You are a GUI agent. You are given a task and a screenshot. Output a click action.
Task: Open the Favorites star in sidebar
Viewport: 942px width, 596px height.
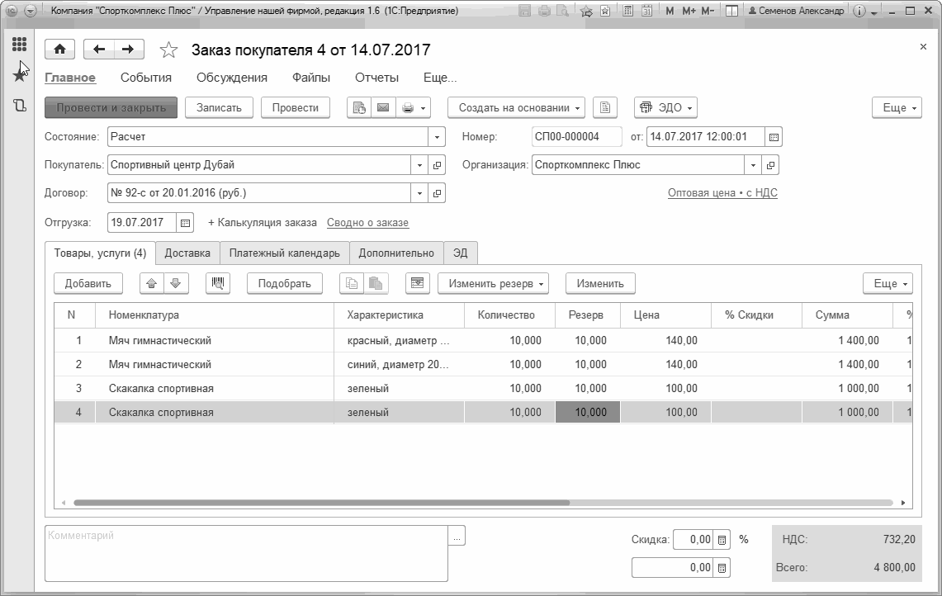19,74
